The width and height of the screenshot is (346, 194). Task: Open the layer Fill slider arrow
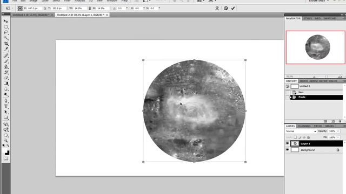pos(338,137)
